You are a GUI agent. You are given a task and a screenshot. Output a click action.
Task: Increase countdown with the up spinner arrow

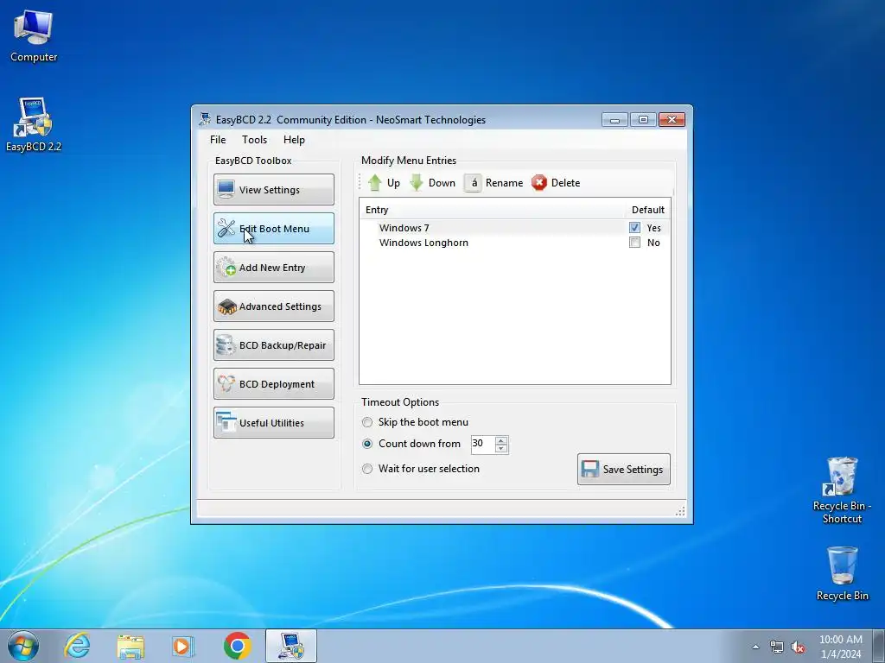click(501, 440)
